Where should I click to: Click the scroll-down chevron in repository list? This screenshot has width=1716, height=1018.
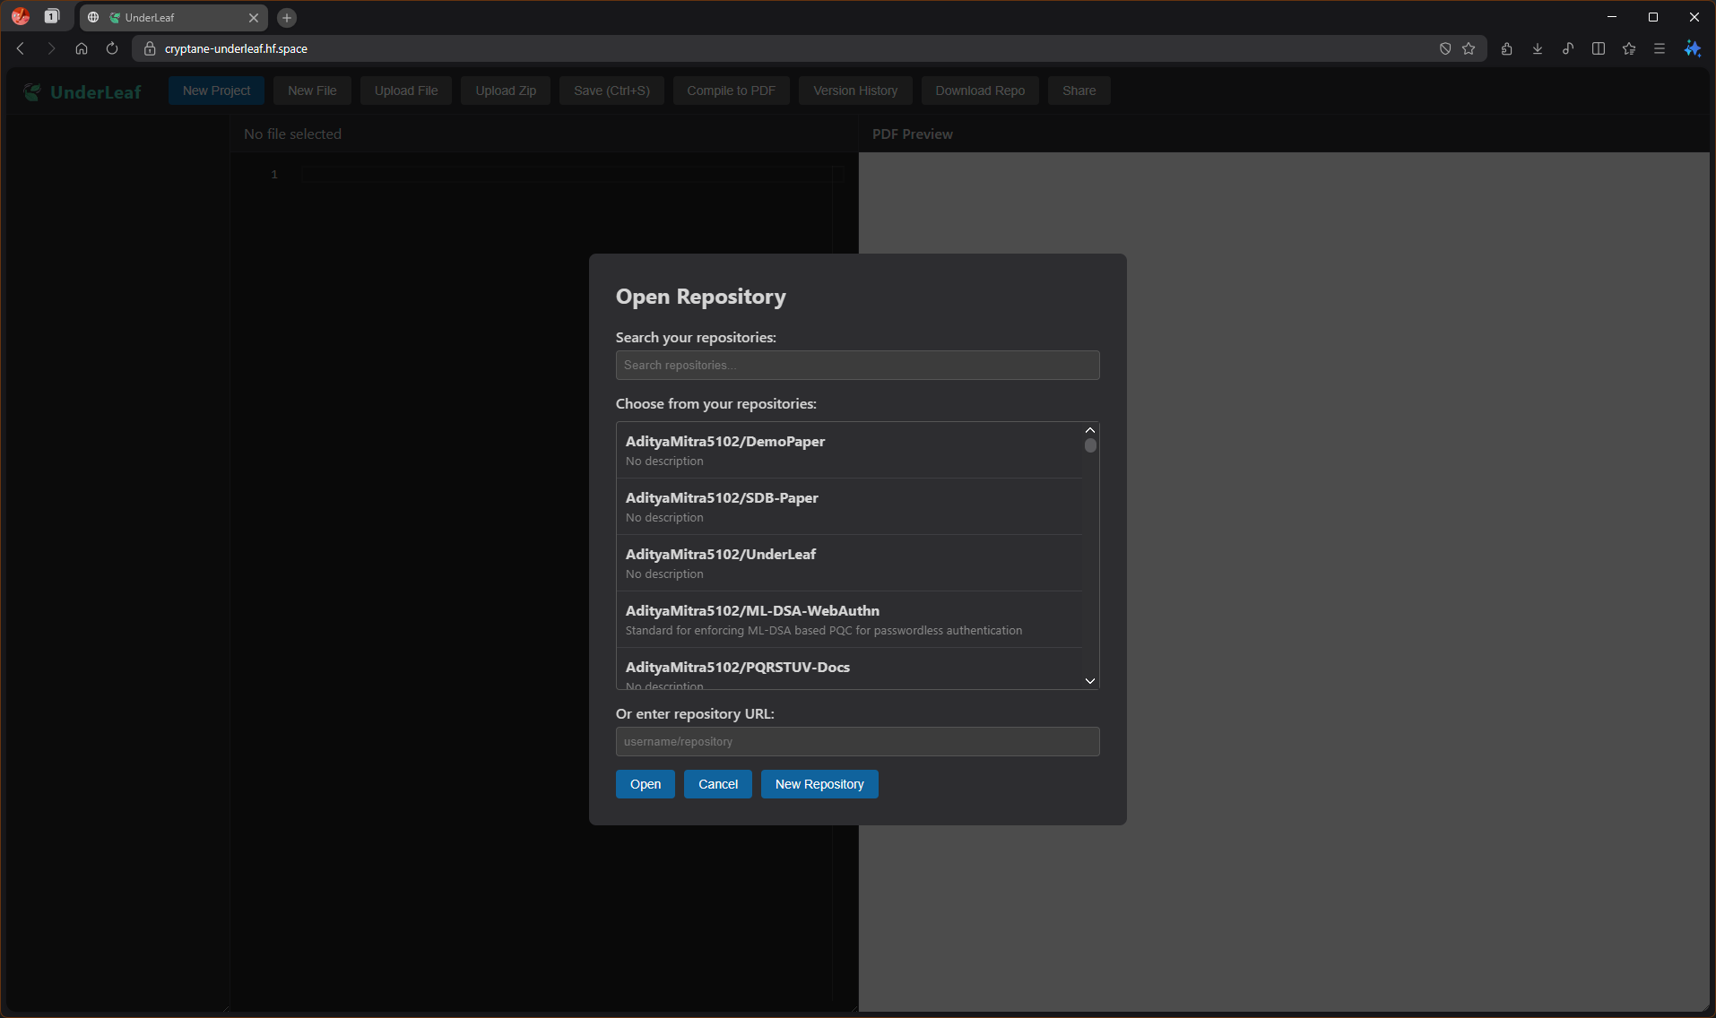pyautogui.click(x=1090, y=681)
